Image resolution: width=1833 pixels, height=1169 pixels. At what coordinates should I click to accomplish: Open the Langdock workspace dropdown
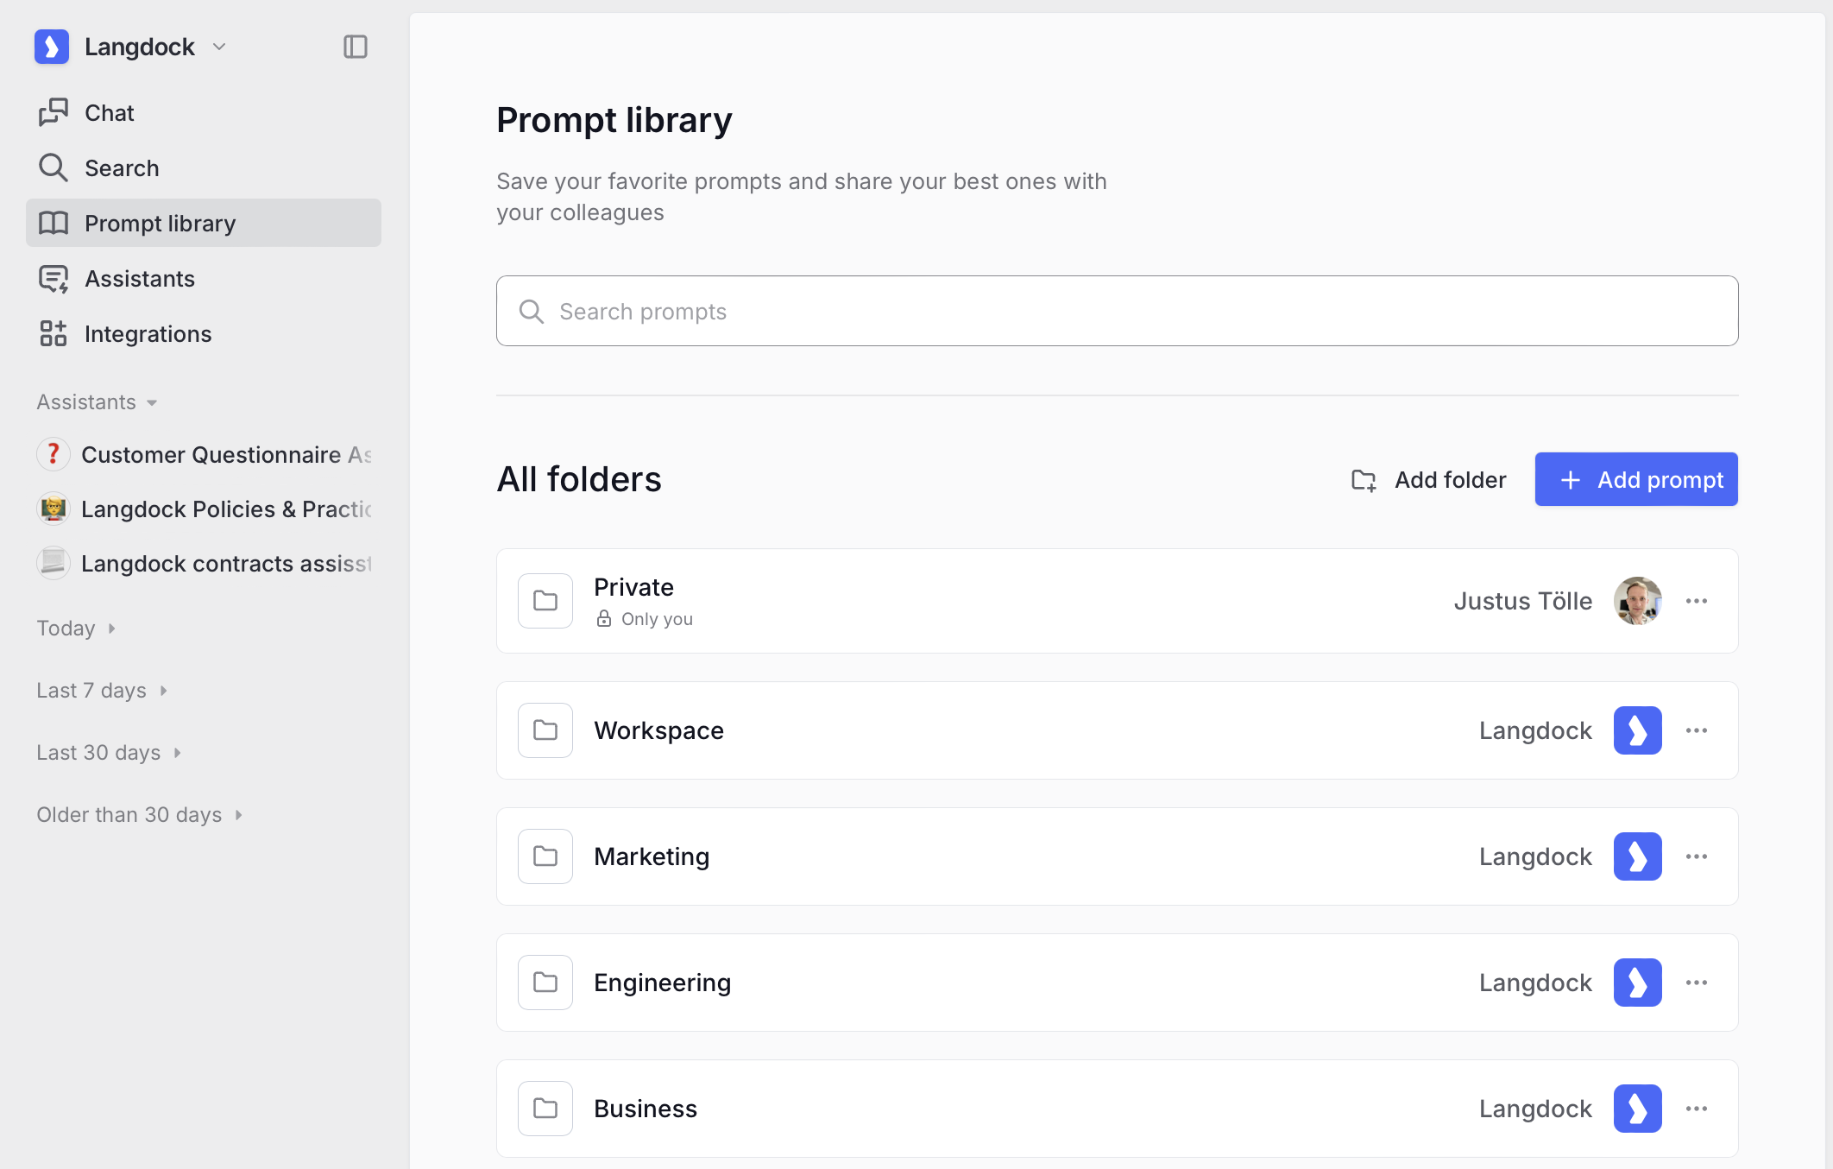coord(219,47)
